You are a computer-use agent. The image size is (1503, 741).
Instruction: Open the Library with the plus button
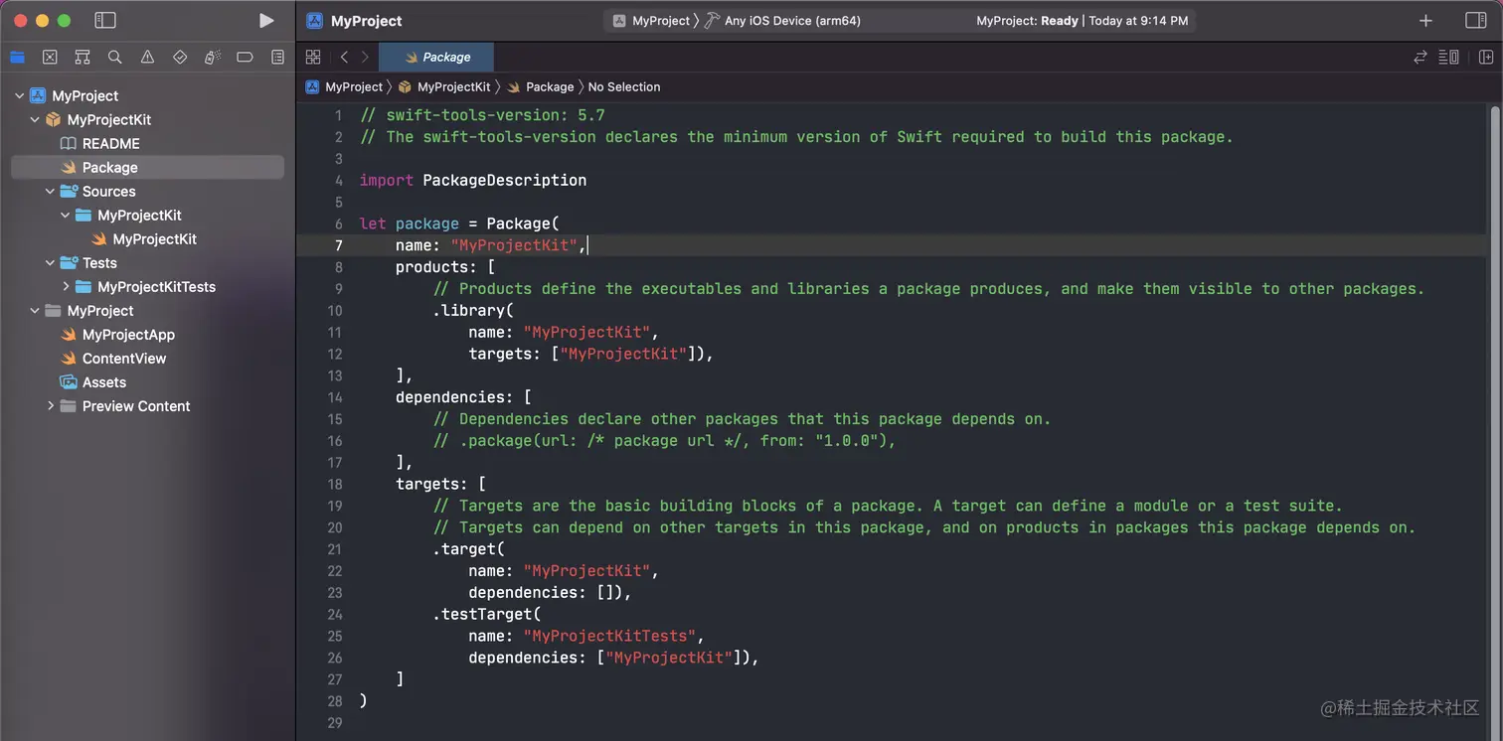[x=1425, y=21]
